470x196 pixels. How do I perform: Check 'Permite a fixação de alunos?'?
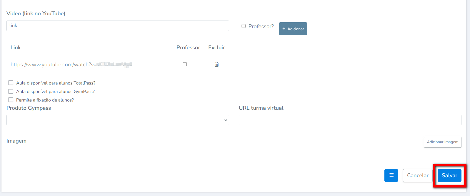(11, 100)
